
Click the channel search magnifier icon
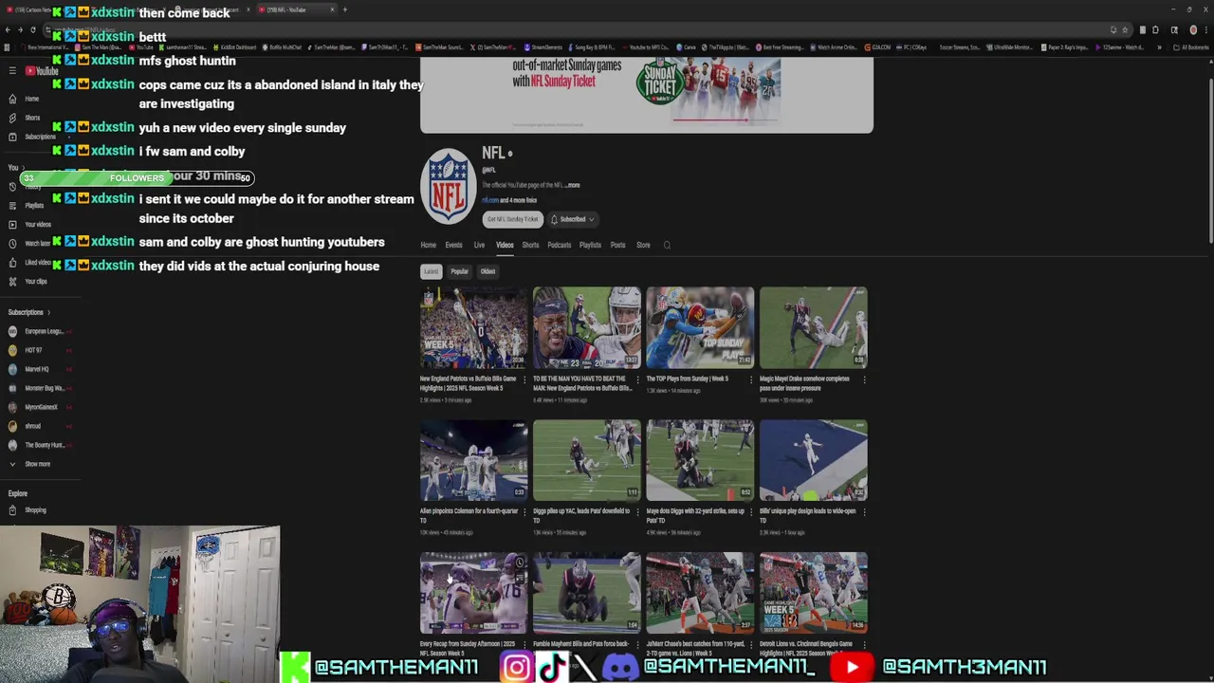[x=667, y=246]
